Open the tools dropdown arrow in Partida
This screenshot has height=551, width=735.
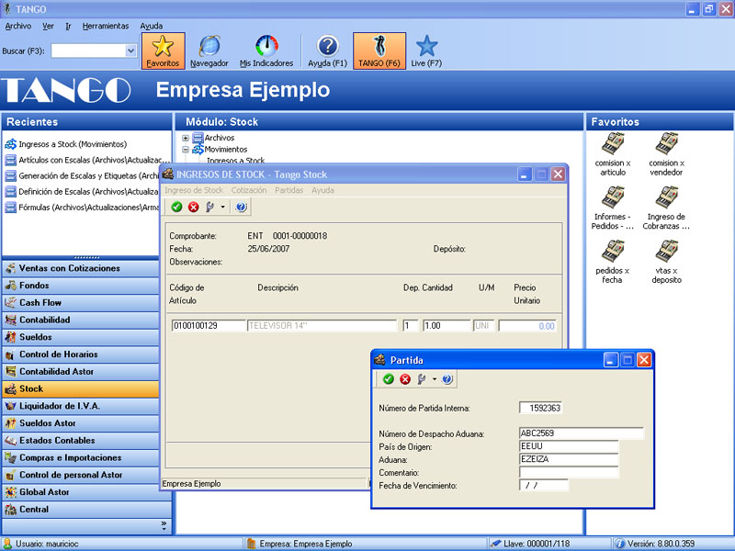(x=435, y=378)
